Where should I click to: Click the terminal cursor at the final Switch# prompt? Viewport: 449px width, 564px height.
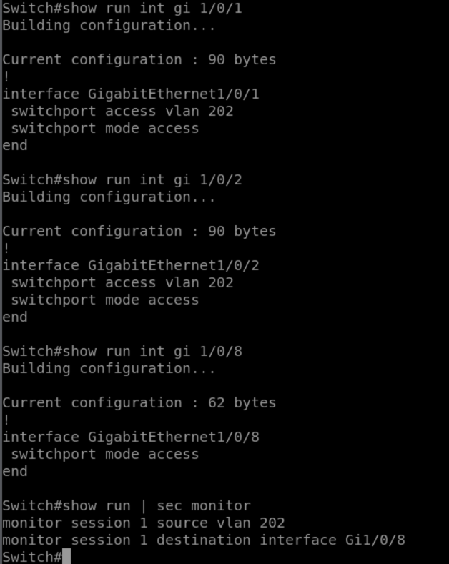point(66,556)
